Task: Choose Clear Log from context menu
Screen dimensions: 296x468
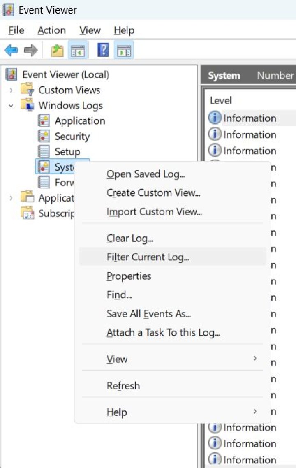Action: [129, 239]
